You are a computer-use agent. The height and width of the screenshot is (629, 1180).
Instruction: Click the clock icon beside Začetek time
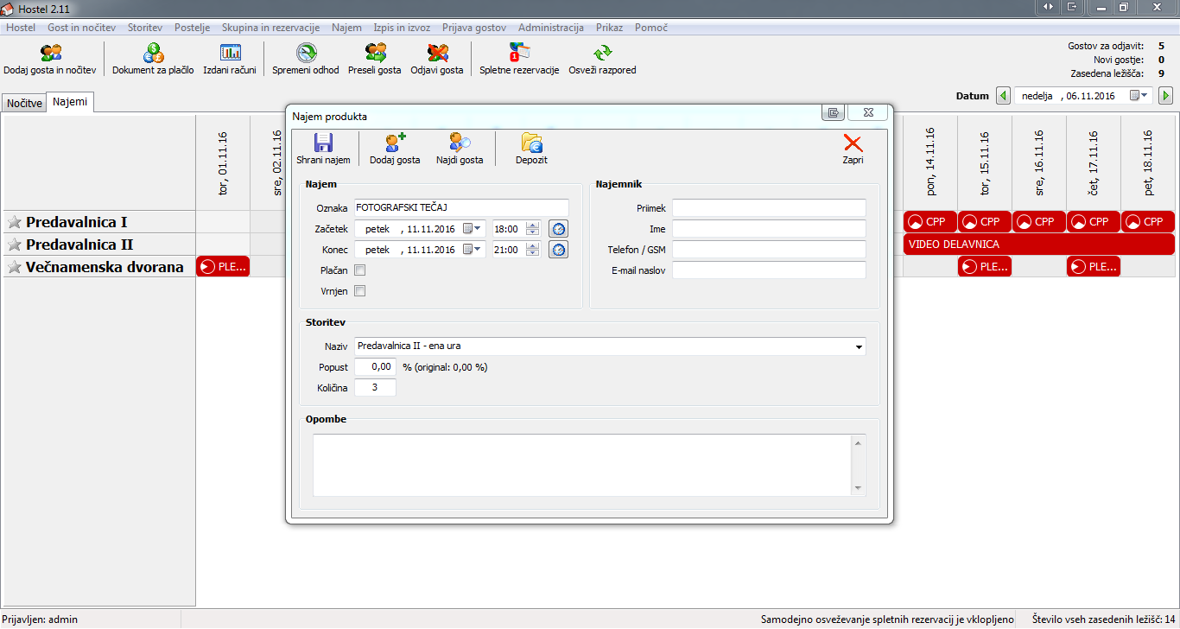pyautogui.click(x=559, y=229)
